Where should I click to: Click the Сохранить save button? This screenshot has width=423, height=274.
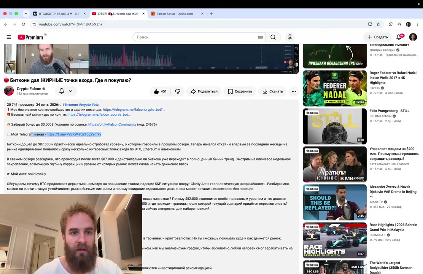click(240, 91)
